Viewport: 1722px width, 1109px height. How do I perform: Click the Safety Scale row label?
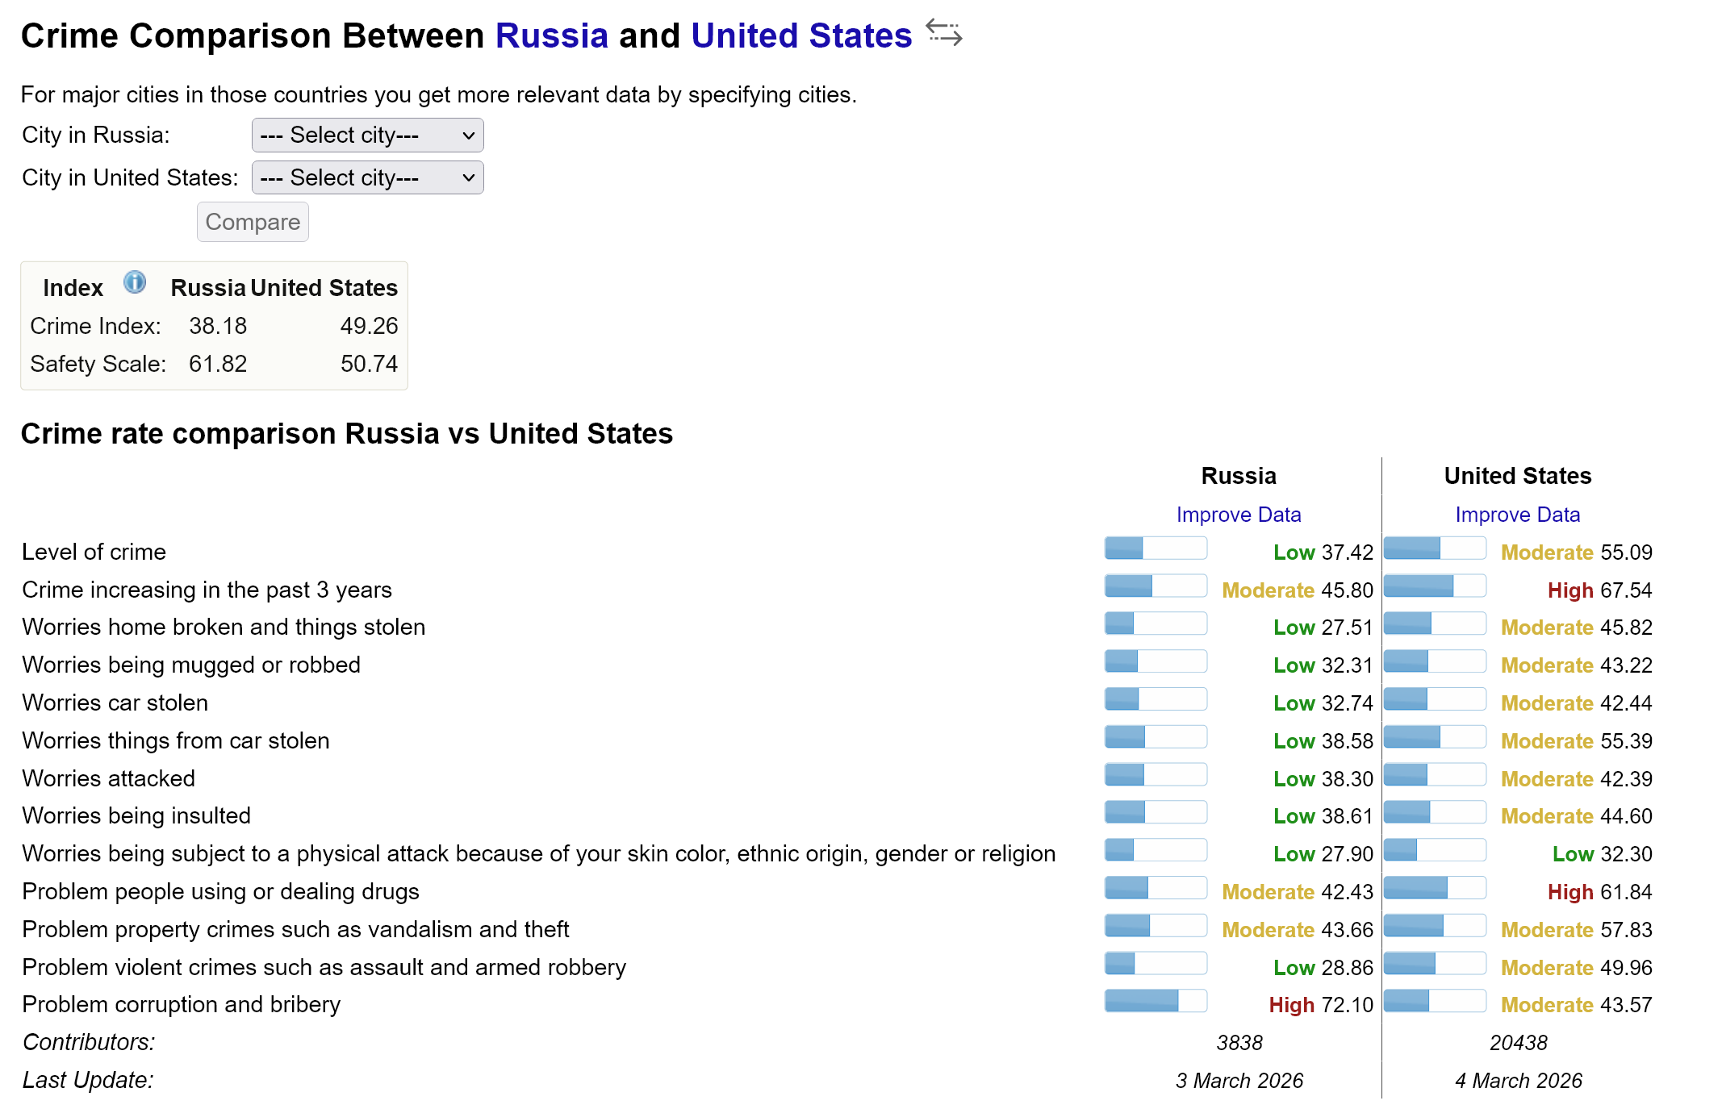(98, 364)
